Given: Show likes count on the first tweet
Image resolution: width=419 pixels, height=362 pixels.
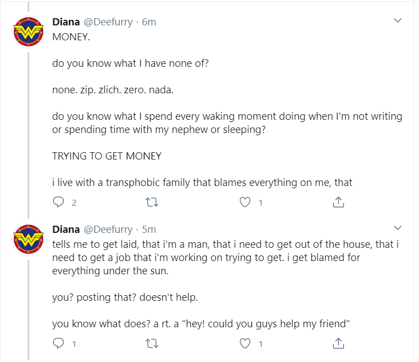Looking at the screenshot, I should coord(261,203).
